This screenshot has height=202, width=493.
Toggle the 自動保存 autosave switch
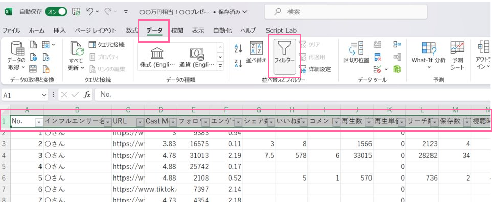point(56,12)
